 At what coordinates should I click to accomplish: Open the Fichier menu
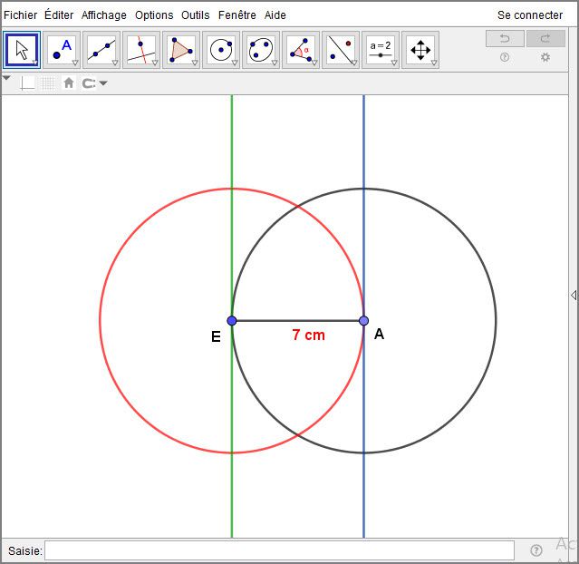pyautogui.click(x=20, y=15)
